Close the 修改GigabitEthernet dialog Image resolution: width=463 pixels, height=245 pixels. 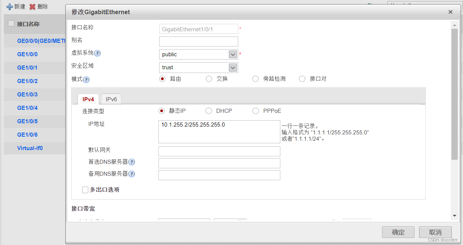450,12
